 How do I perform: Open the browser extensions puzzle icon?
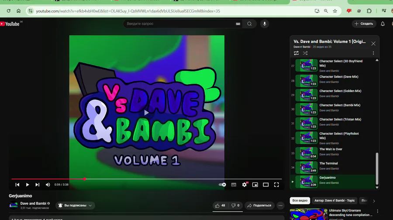tap(369, 11)
